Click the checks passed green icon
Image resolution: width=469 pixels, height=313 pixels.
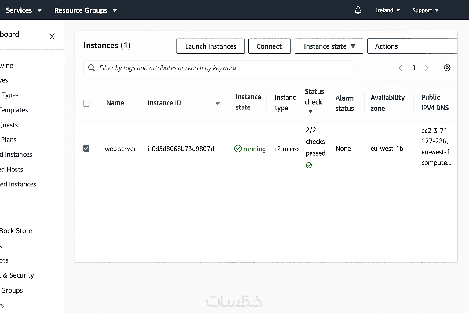point(309,165)
